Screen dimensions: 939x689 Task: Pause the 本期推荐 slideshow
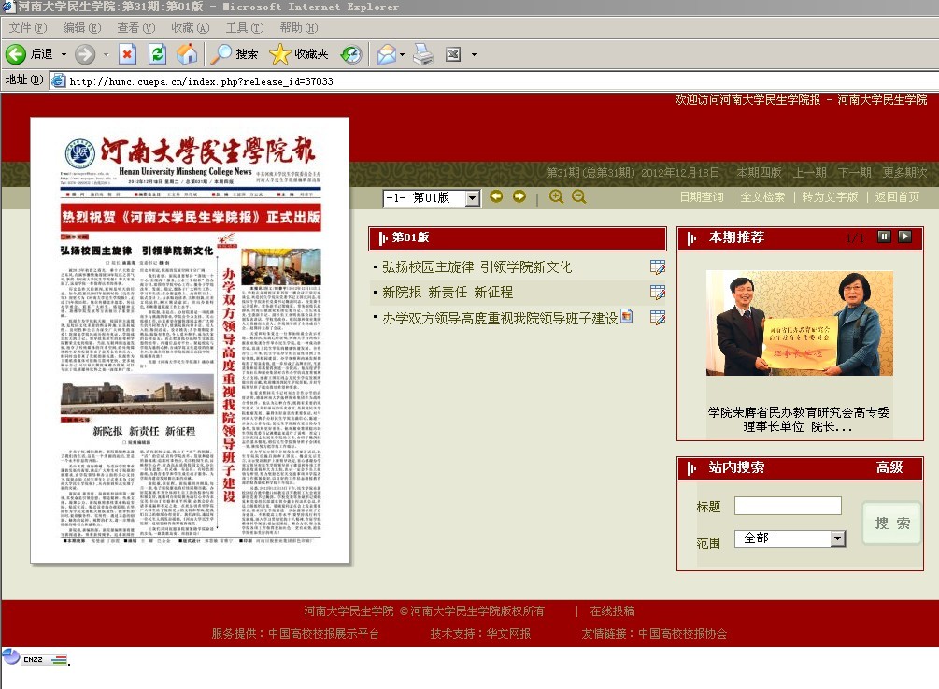click(x=884, y=237)
